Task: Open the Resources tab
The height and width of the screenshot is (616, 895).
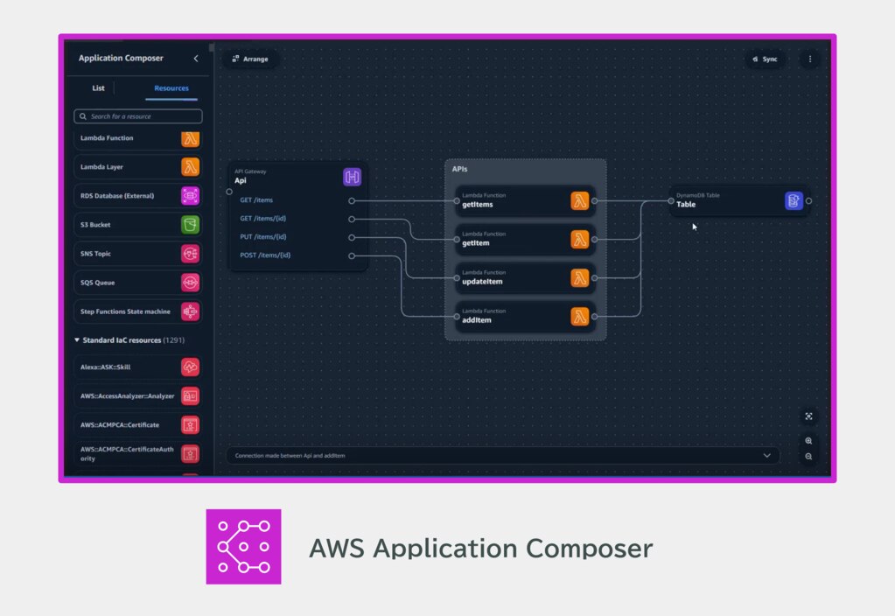Action: (171, 87)
